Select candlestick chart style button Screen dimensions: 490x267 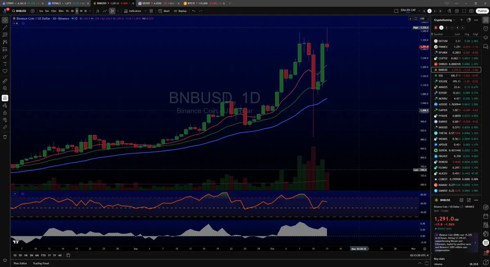[112, 11]
